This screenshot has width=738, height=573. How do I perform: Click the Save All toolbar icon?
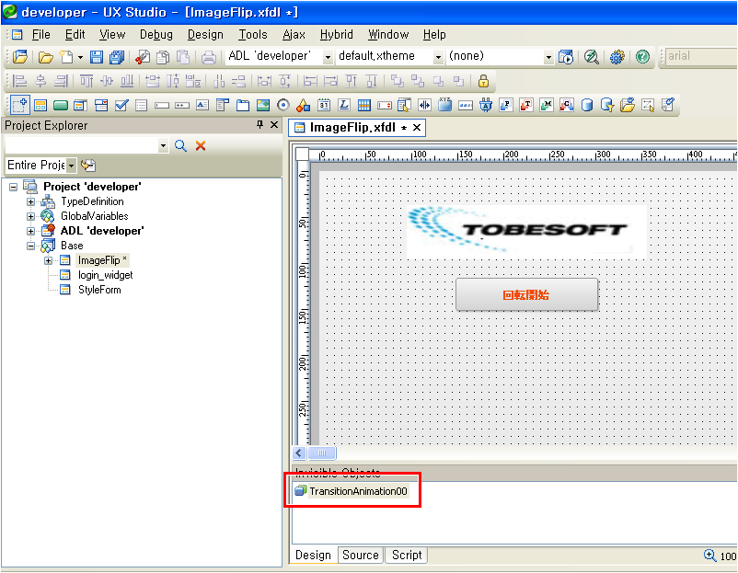pos(116,57)
